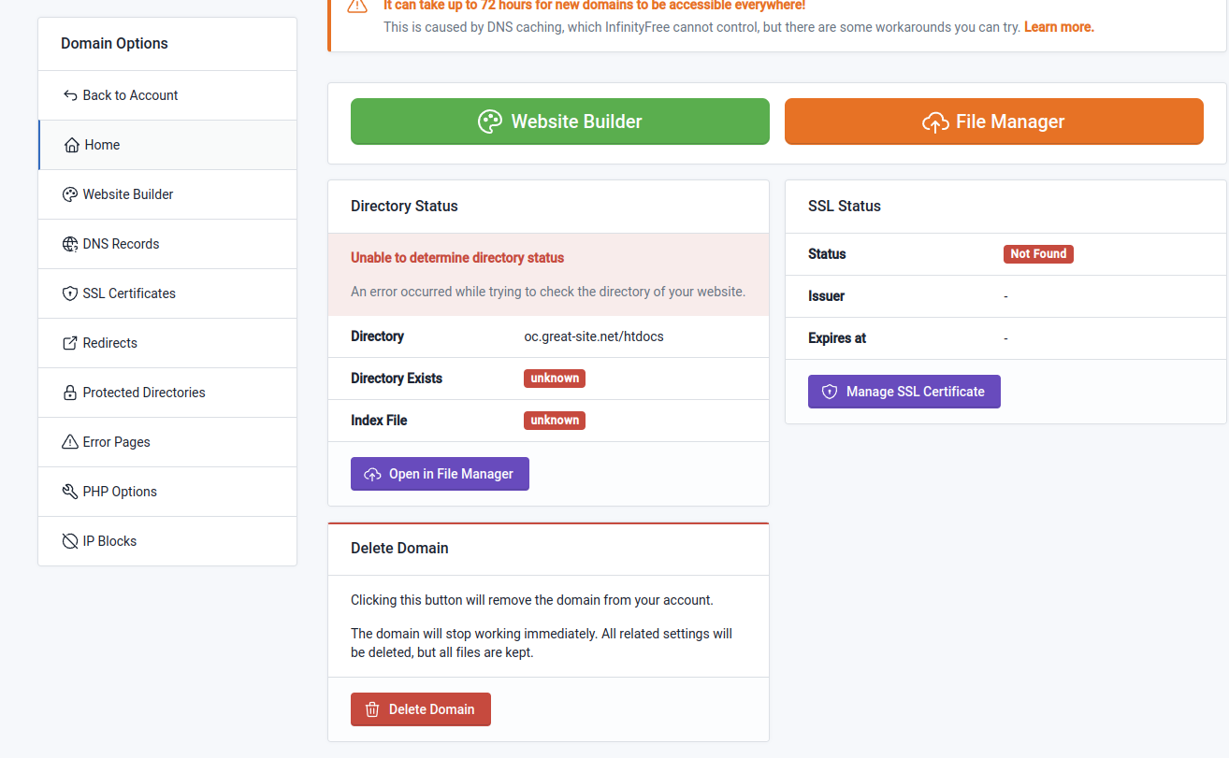Click the globe icon for DNS Records
Image resolution: width=1229 pixels, height=758 pixels.
[70, 244]
